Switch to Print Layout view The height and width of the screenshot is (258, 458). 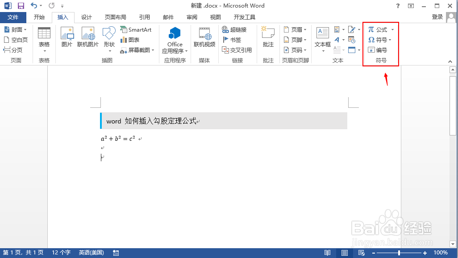click(345, 253)
